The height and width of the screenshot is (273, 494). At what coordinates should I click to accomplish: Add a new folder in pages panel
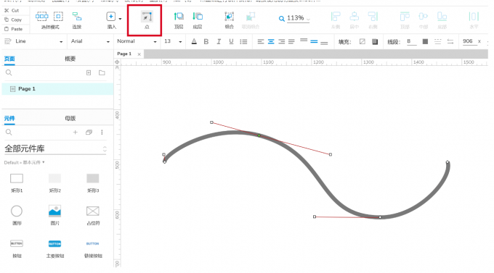pos(102,73)
